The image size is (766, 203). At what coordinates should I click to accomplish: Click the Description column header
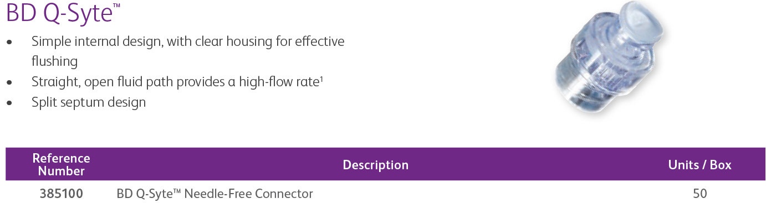pyautogui.click(x=376, y=165)
